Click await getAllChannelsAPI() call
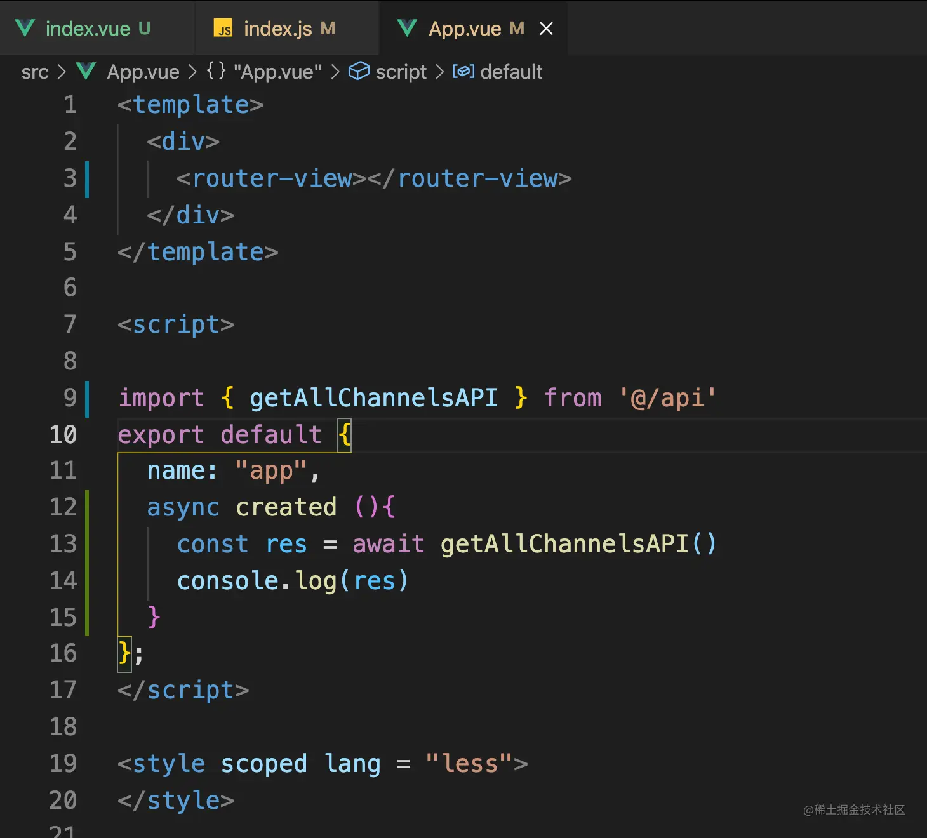927x838 pixels. click(x=535, y=544)
